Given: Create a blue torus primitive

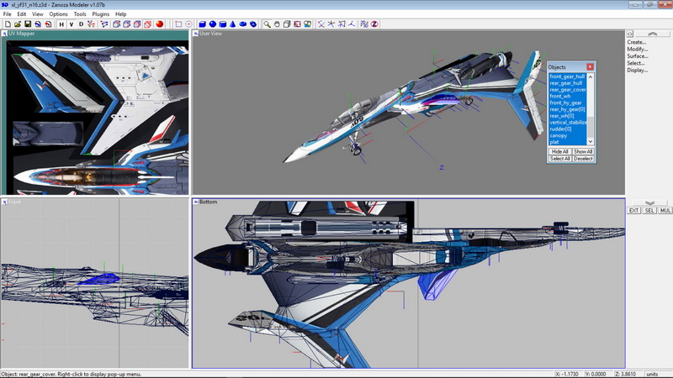Looking at the screenshot, I should click(243, 24).
